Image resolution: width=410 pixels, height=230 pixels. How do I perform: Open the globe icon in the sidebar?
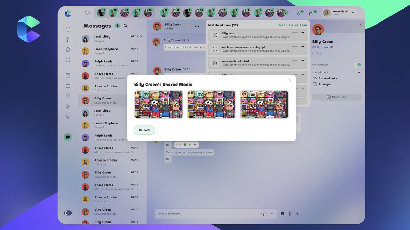68,60
